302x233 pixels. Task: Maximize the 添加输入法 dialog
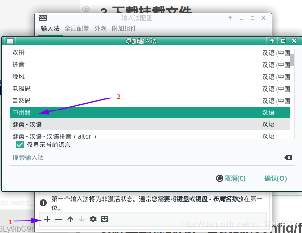[283, 41]
